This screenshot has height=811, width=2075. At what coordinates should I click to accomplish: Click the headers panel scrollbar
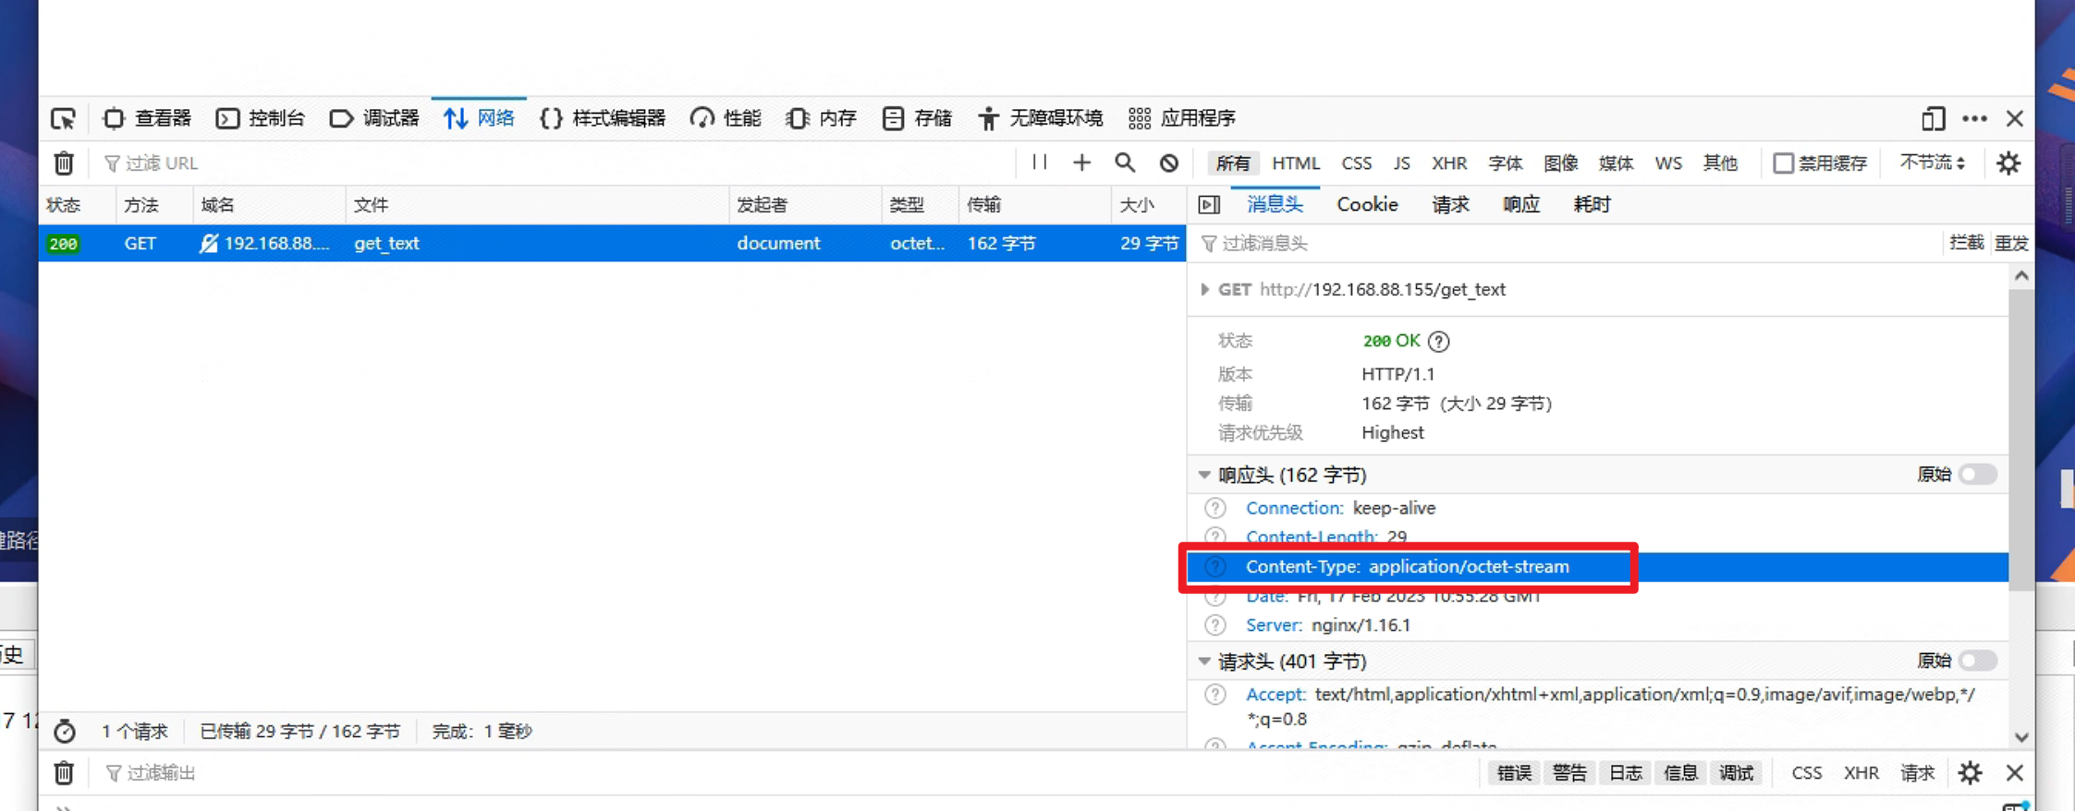coord(2020,442)
